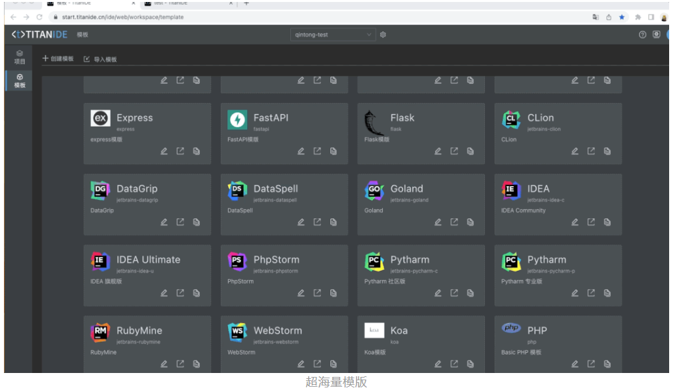The height and width of the screenshot is (392, 677).
Task: Open the export icon on Flask card
Action: [x=454, y=151]
